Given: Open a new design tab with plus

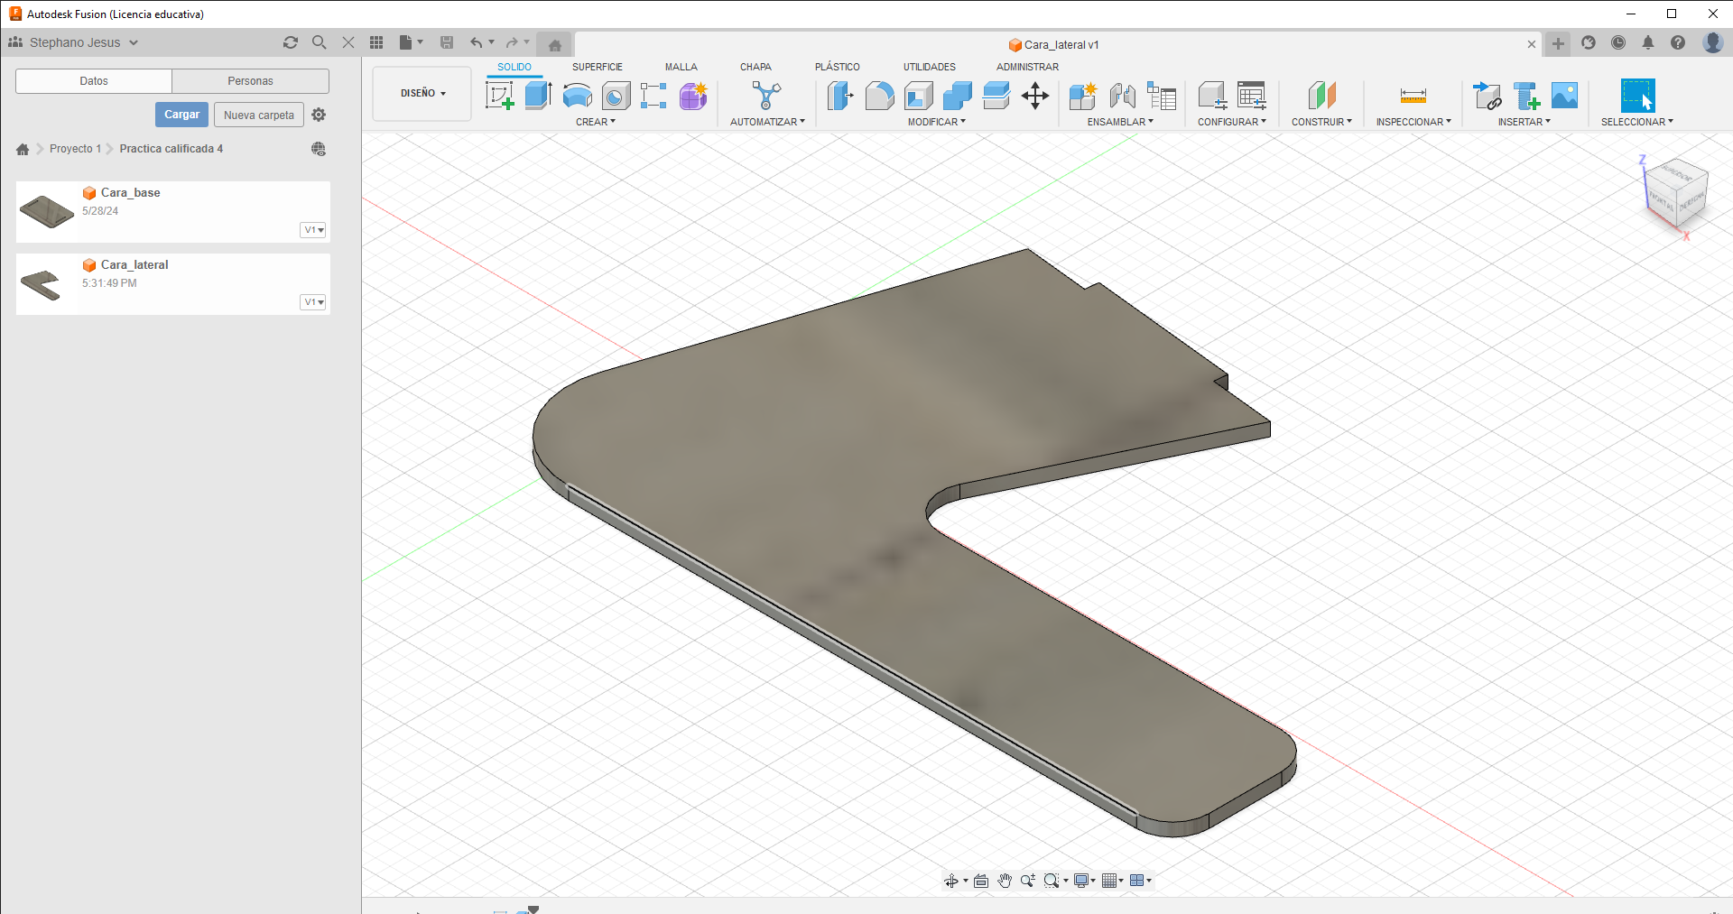Looking at the screenshot, I should point(1559,43).
